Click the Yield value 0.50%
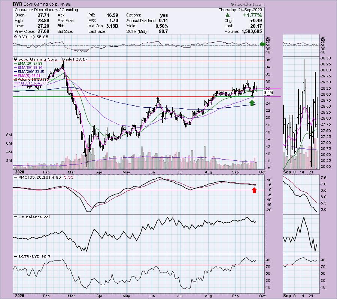The image size is (337, 299). [162, 26]
